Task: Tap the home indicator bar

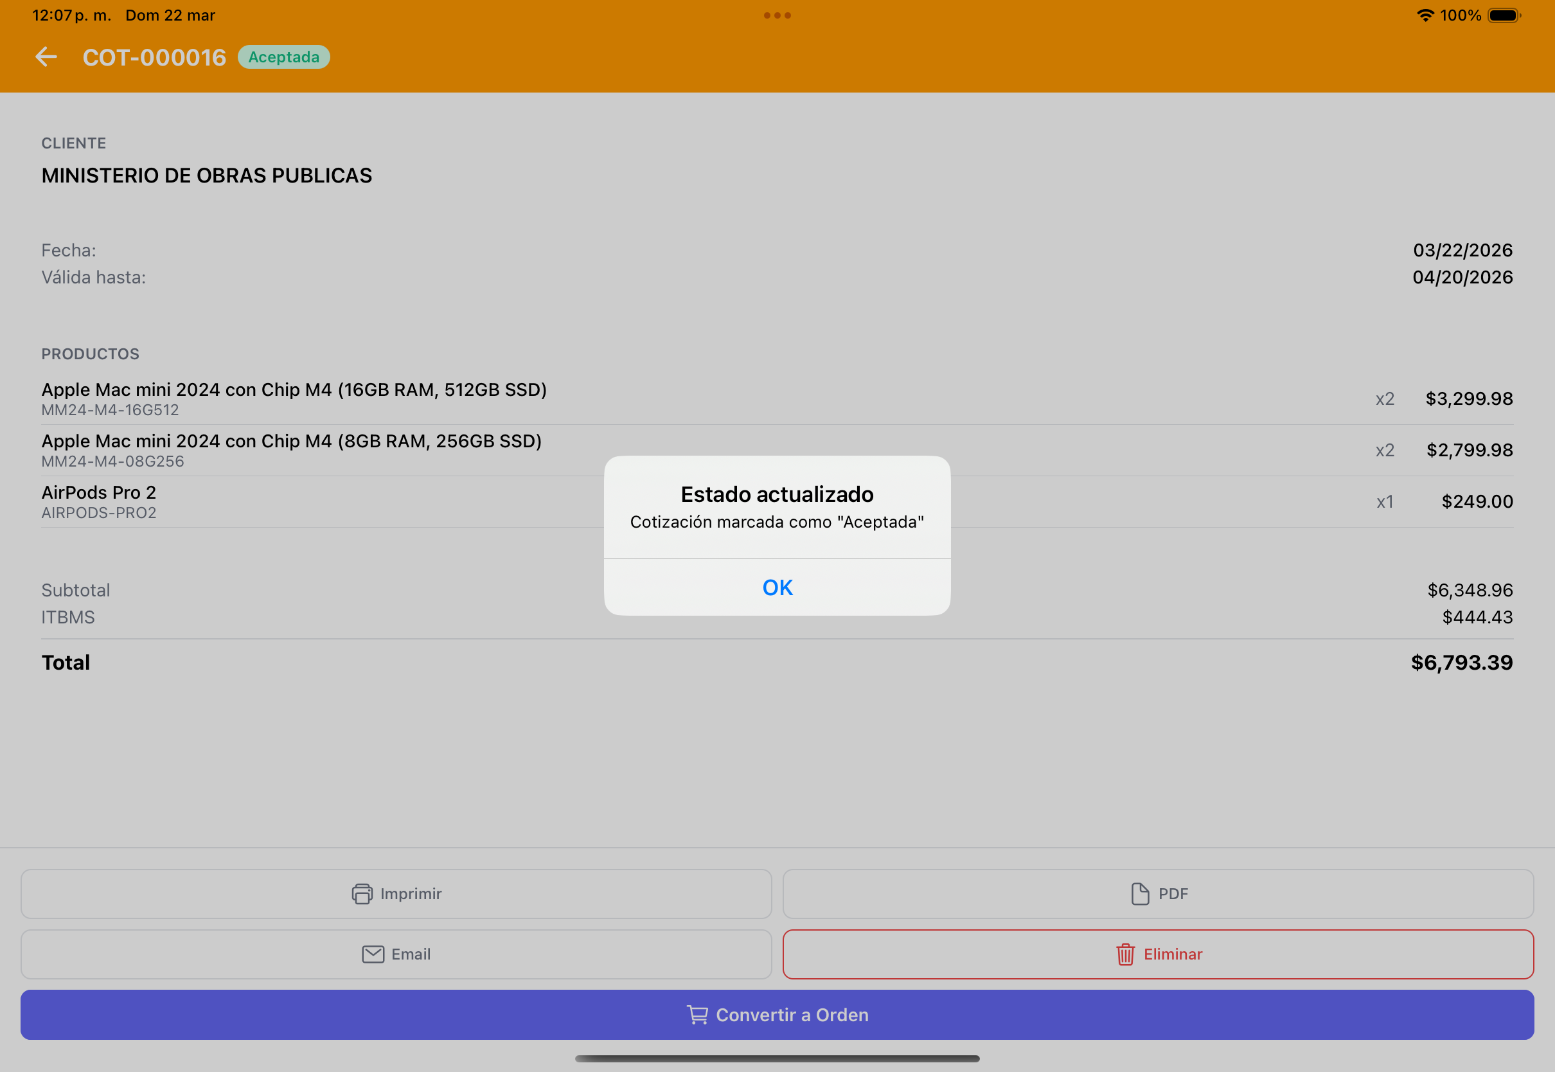Action: (777, 1059)
